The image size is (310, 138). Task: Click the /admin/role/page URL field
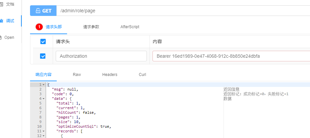[x=183, y=11]
